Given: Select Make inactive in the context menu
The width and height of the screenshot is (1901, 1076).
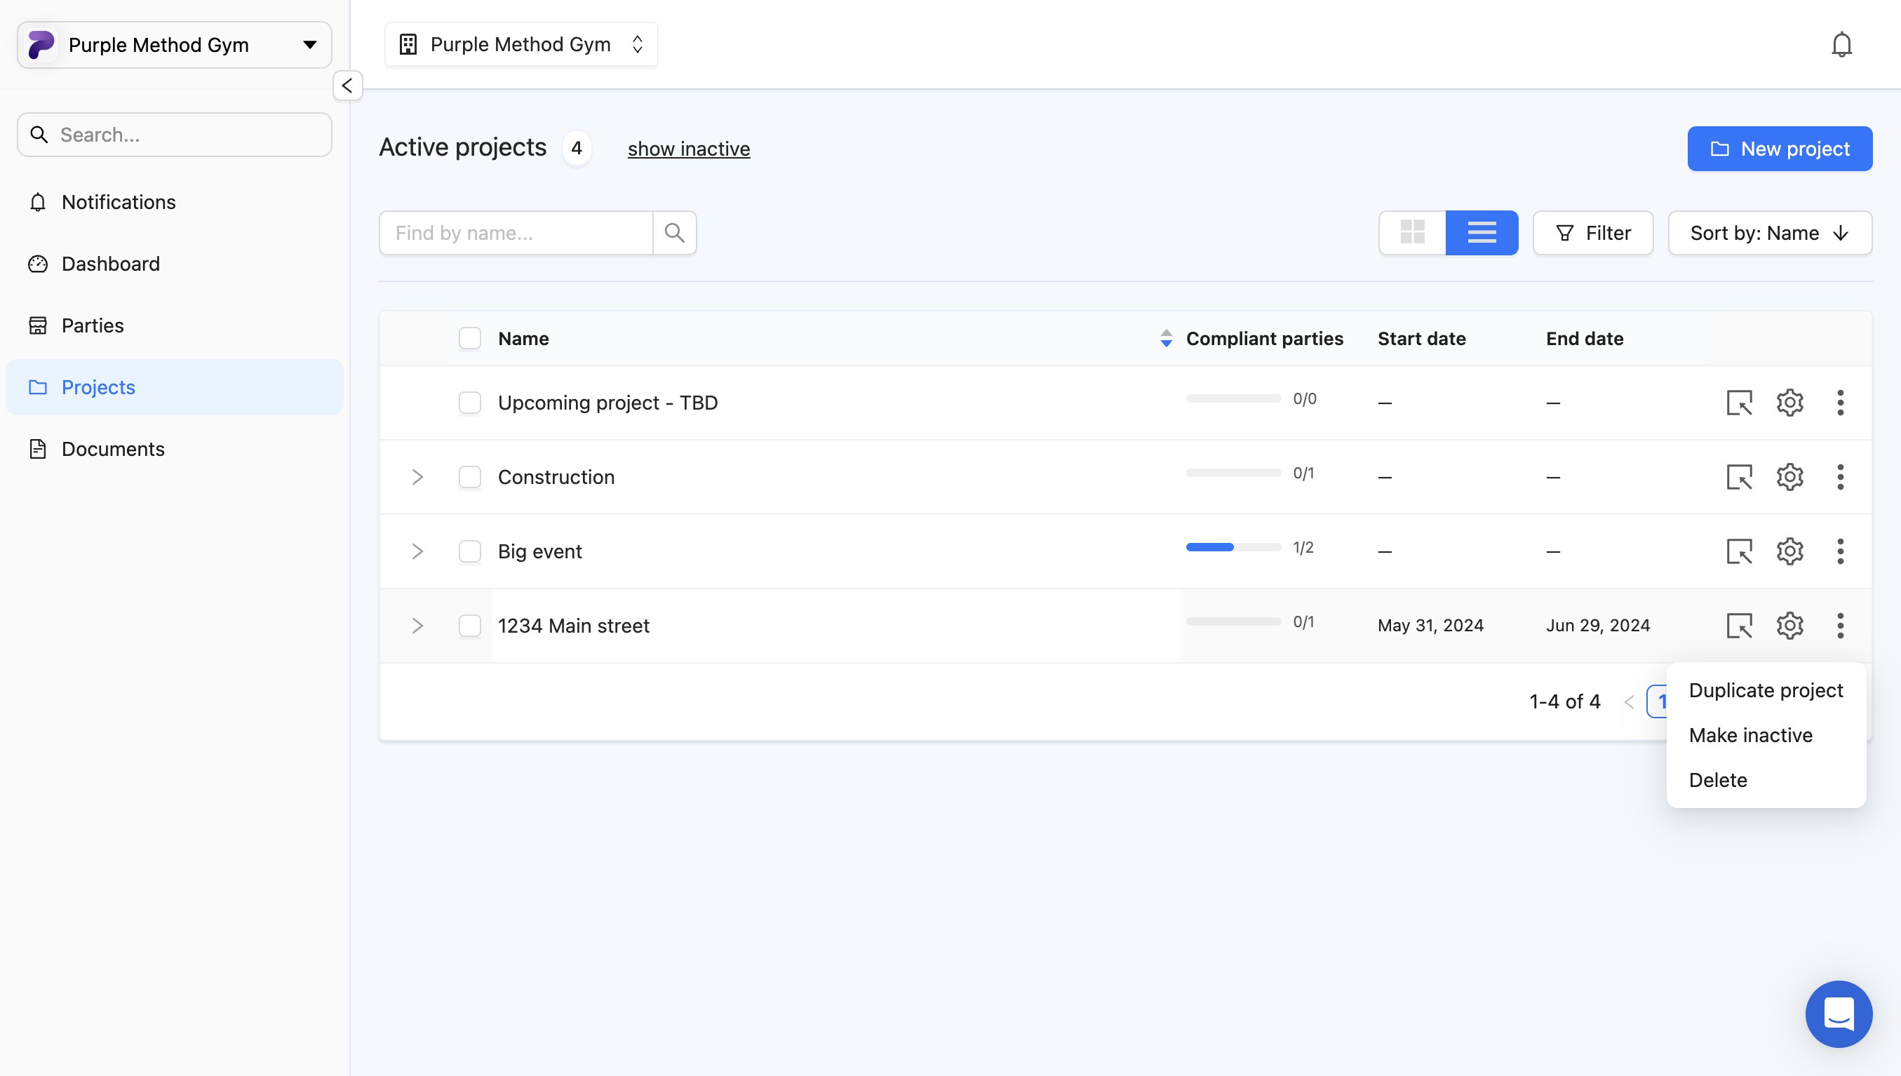Looking at the screenshot, I should pyautogui.click(x=1750, y=735).
